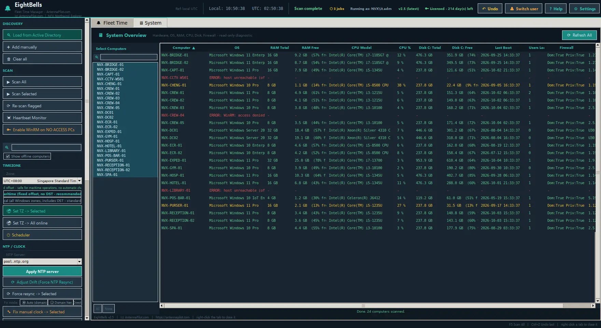Click the gear icon on Settings button
The height and width of the screenshot is (328, 601).
tap(576, 9)
